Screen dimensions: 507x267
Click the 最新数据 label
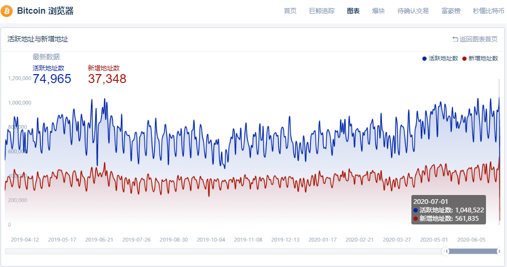click(47, 57)
